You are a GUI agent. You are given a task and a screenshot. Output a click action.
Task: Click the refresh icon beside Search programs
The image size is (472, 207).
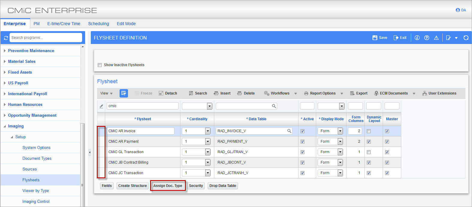pyautogui.click(x=6, y=38)
